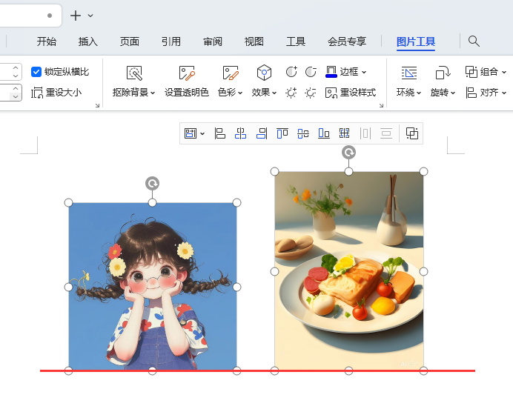Click rotate handle above girl picture
The height and width of the screenshot is (409, 513).
pos(152,184)
